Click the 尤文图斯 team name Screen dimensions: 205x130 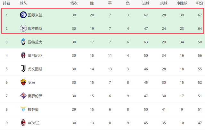click(x=35, y=69)
